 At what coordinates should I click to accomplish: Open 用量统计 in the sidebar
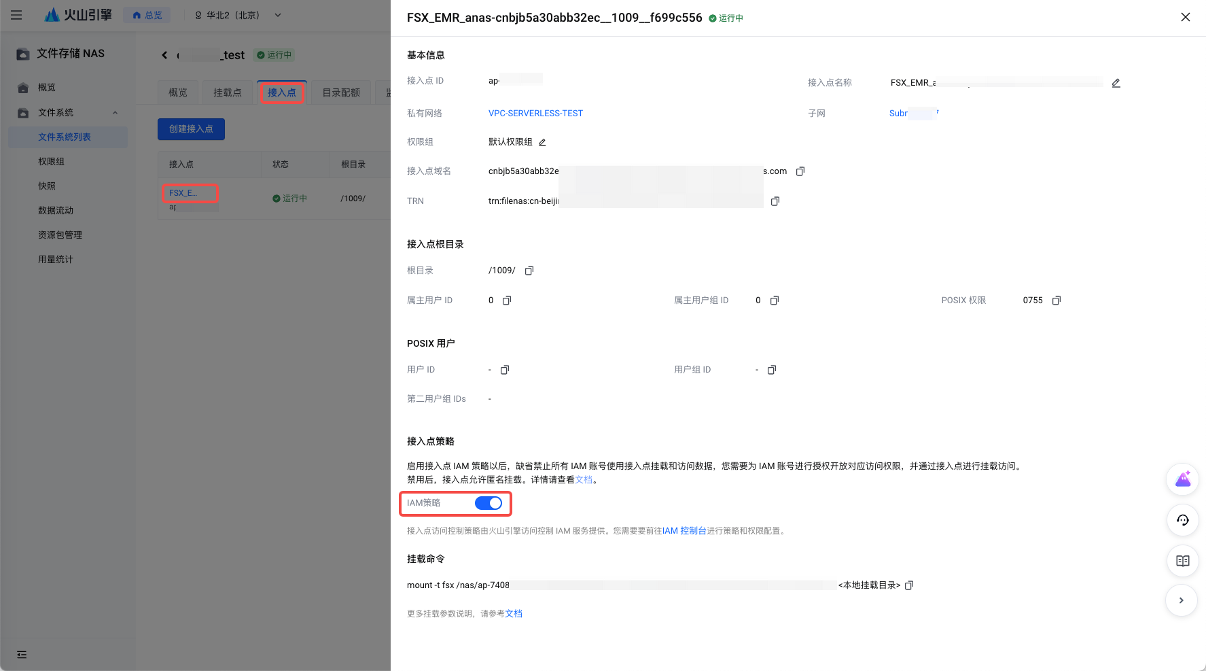point(56,260)
